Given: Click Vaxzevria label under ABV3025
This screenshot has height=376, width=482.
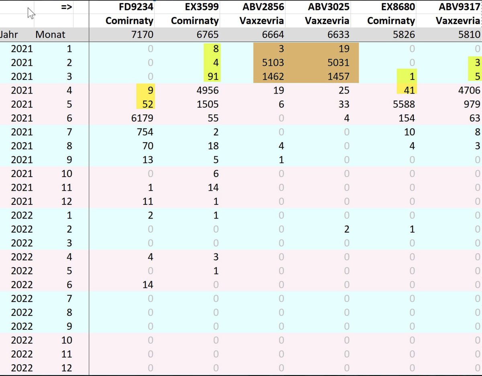Looking at the screenshot, I should [x=327, y=21].
